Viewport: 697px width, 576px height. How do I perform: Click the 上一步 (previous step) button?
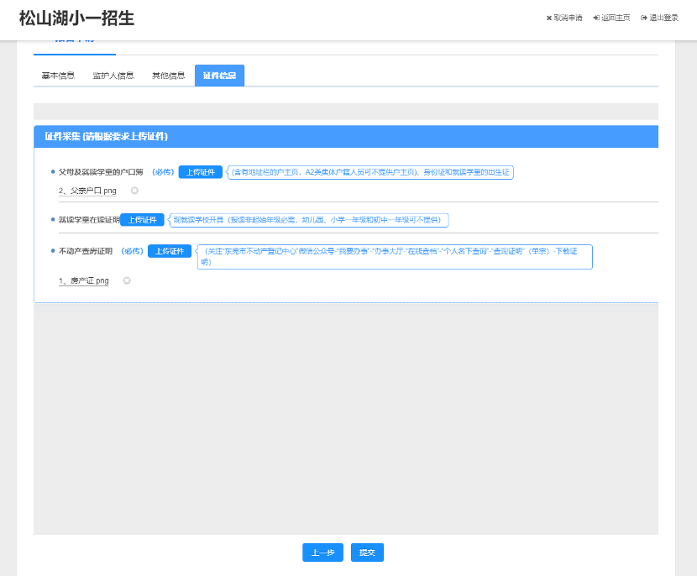click(322, 552)
